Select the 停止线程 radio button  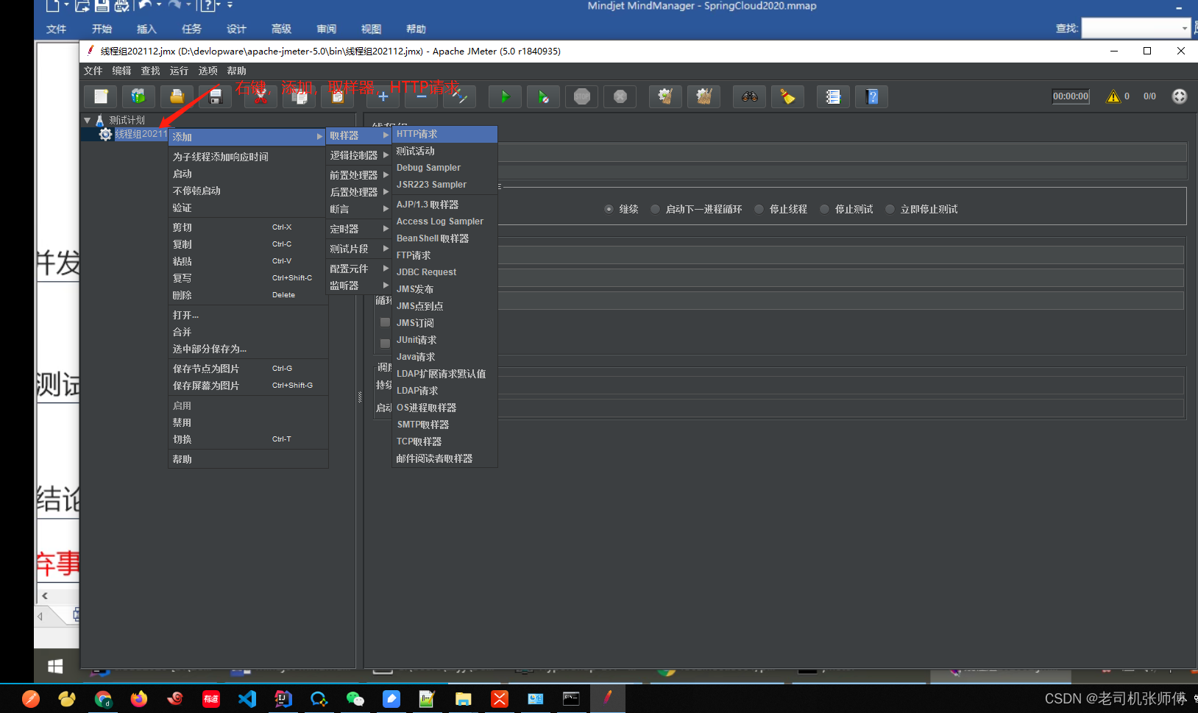point(759,209)
